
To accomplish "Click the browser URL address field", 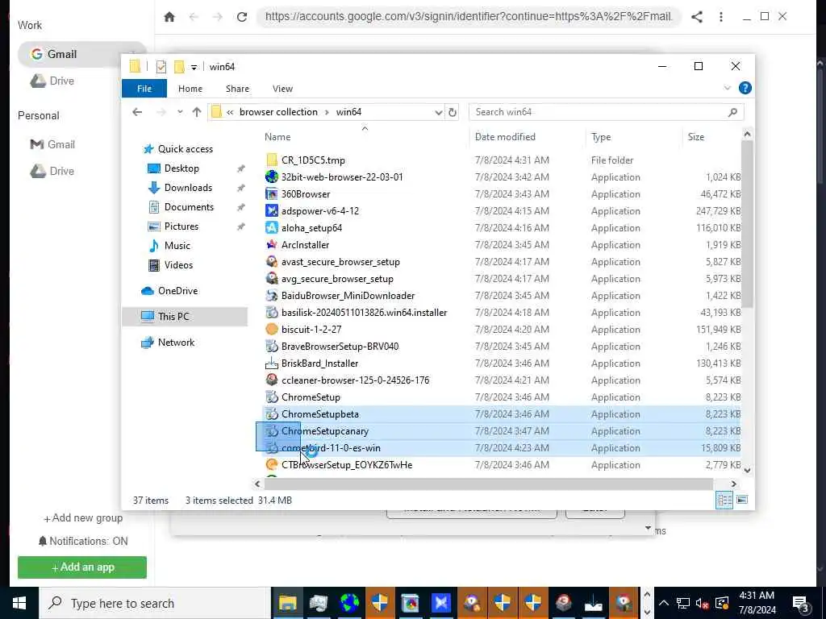I will [x=469, y=17].
